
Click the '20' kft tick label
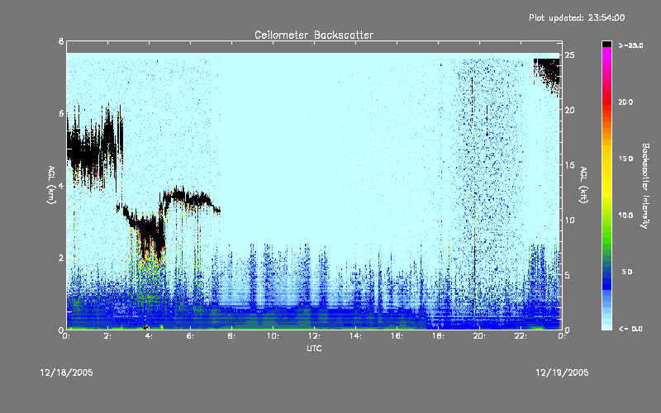point(569,110)
